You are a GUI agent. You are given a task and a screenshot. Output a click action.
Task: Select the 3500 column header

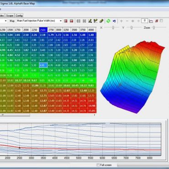point(75,30)
